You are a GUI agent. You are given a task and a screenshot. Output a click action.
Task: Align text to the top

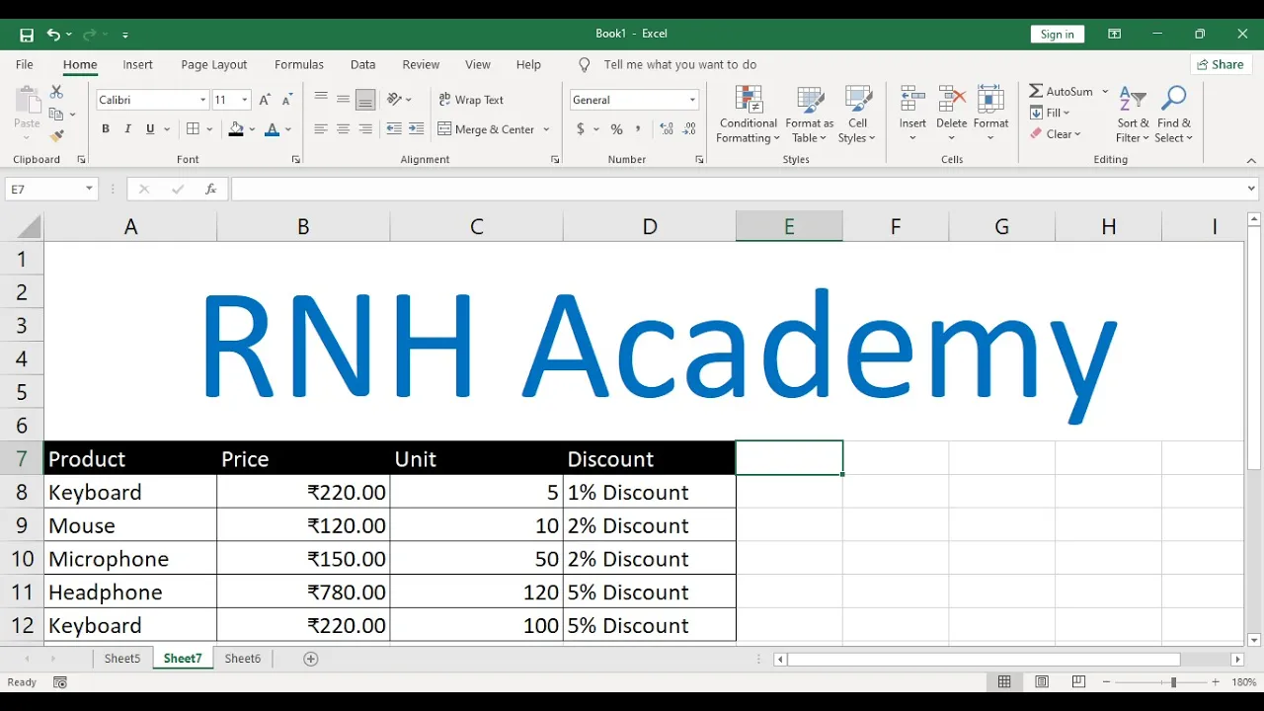[x=321, y=99]
